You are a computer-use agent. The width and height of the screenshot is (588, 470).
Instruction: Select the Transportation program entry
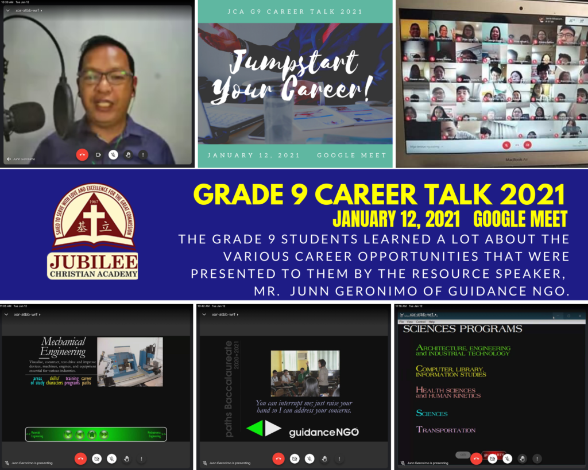pos(446,429)
